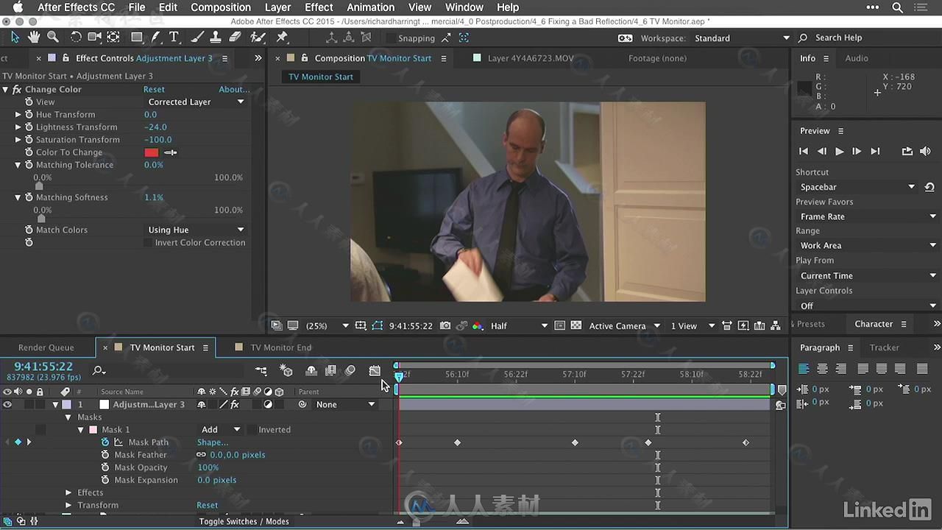The width and height of the screenshot is (942, 530).
Task: Open the Graph Editor in timeline
Action: click(x=375, y=370)
